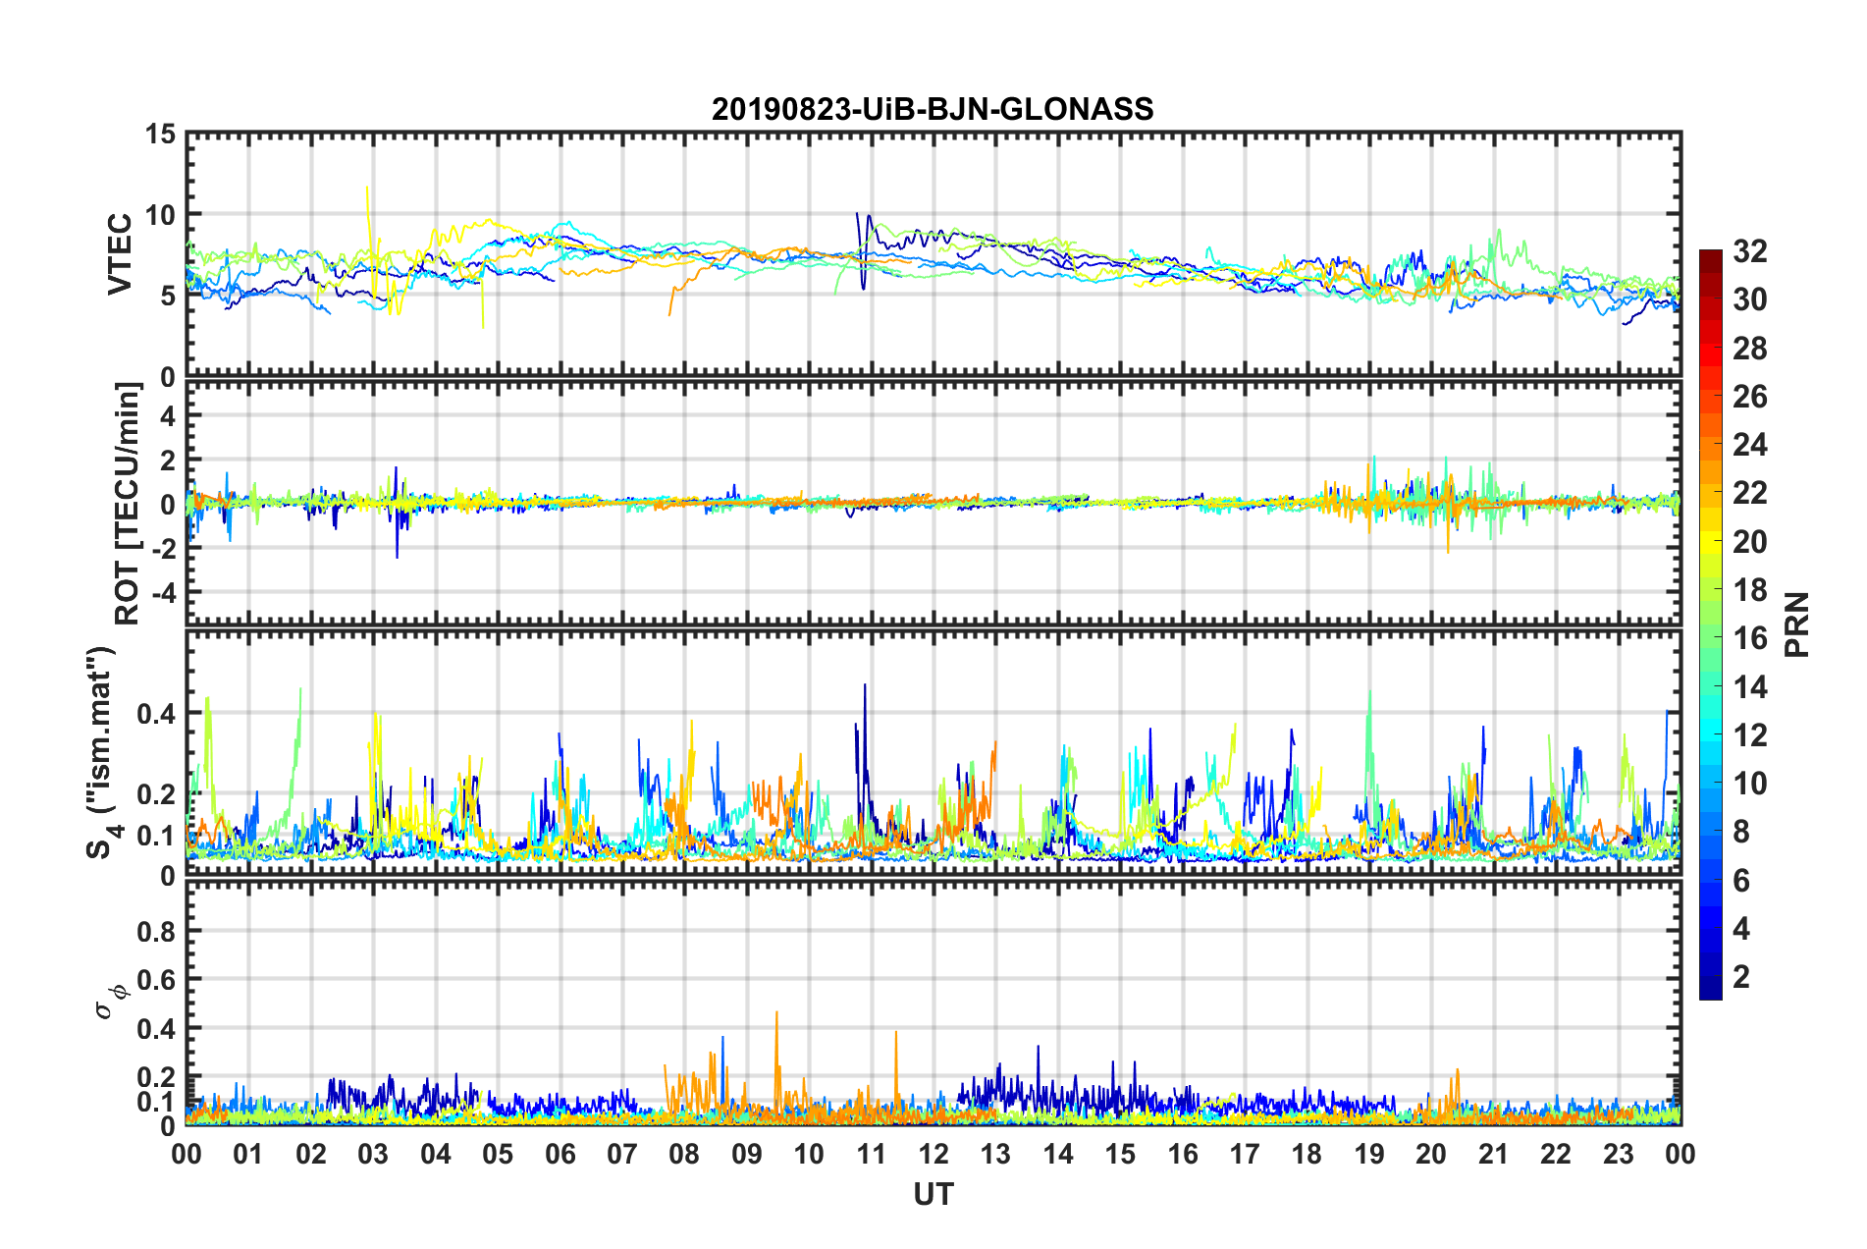The image size is (1867, 1249).
Task: Click sigma phi axis tick label 0.8
Action: [155, 931]
